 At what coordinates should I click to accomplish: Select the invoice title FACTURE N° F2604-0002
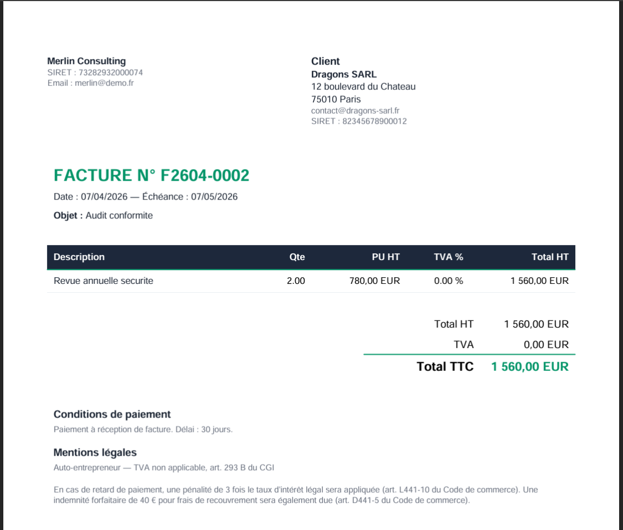151,175
